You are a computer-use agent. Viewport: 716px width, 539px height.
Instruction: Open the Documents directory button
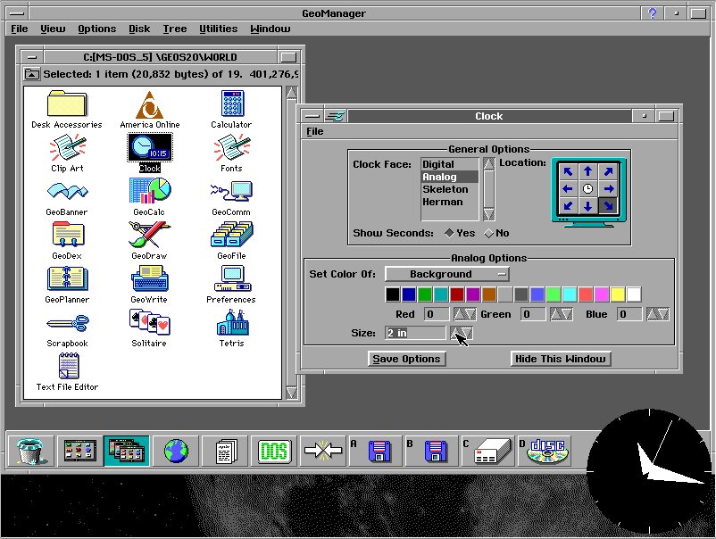pos(226,451)
